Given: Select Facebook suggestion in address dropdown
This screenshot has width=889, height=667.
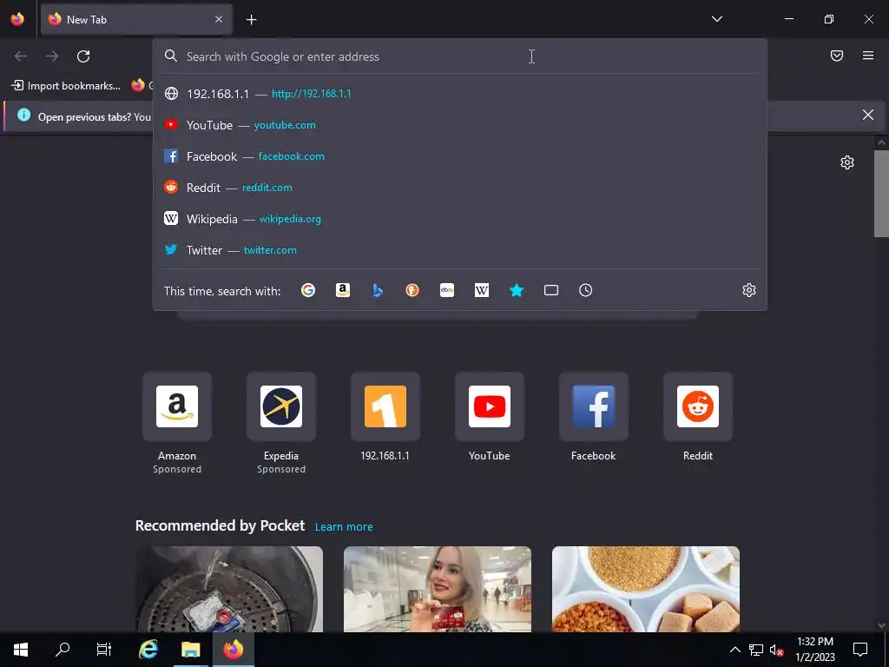Looking at the screenshot, I should coord(460,156).
